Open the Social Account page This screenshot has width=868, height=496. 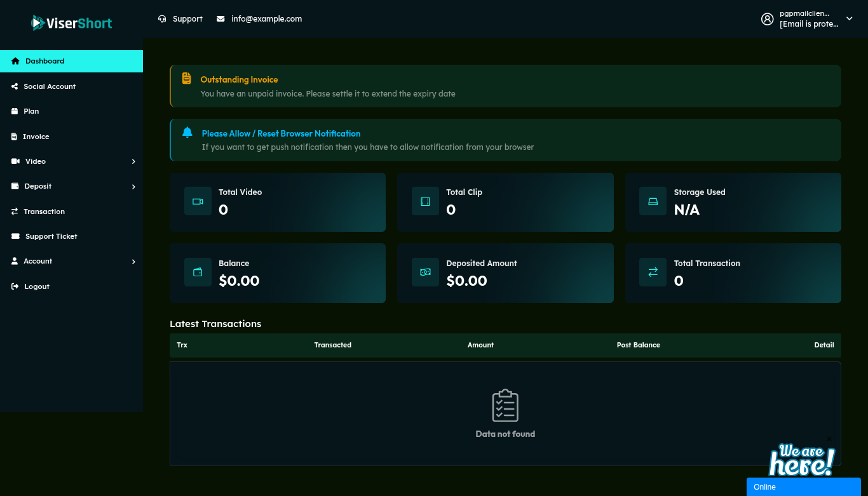[50, 86]
